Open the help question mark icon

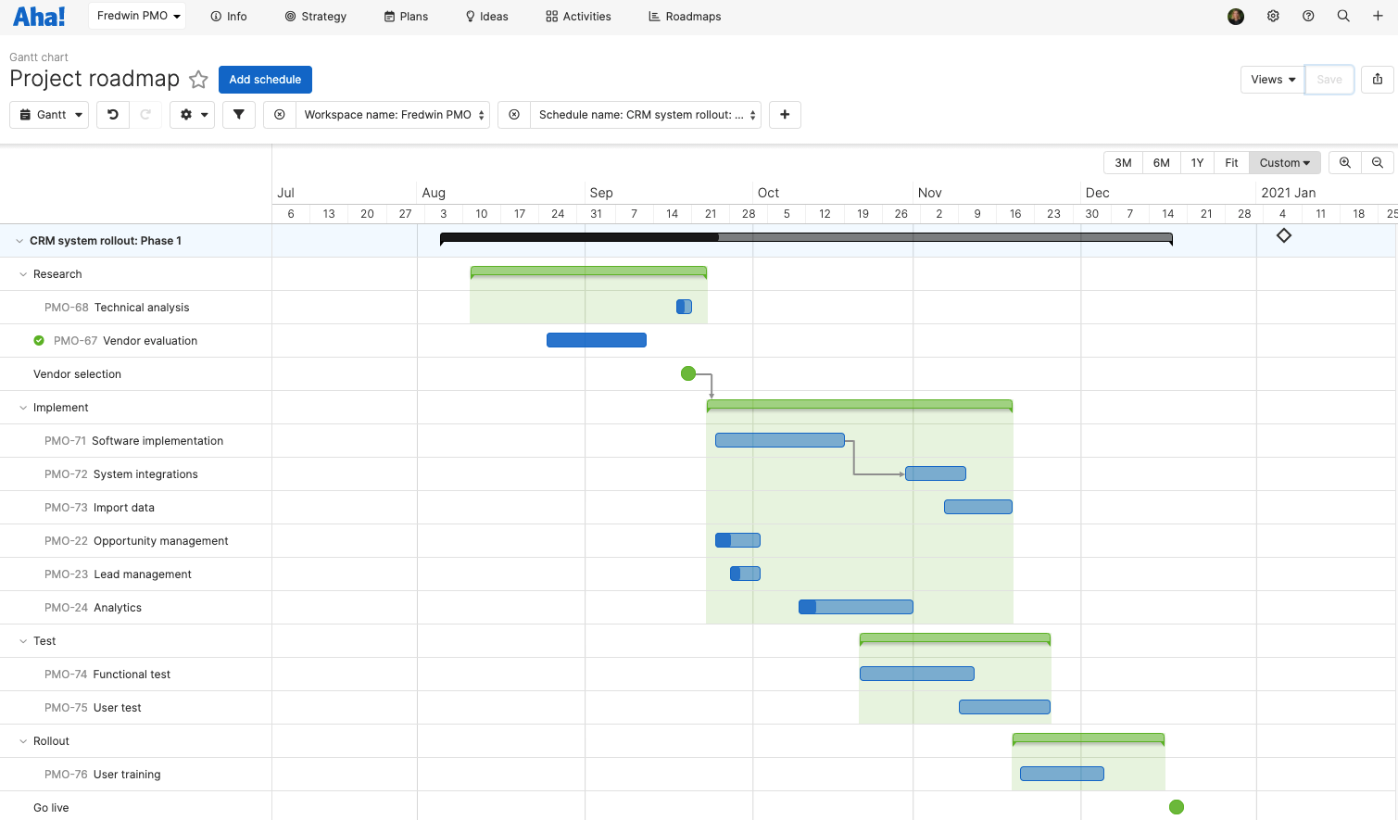coord(1308,17)
